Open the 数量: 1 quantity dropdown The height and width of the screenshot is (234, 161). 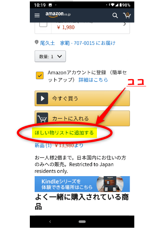tap(50, 56)
